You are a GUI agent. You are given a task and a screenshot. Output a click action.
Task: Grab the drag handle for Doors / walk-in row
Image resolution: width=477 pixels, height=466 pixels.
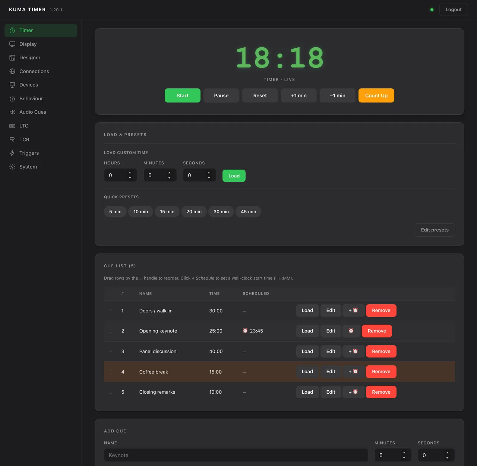click(x=110, y=311)
